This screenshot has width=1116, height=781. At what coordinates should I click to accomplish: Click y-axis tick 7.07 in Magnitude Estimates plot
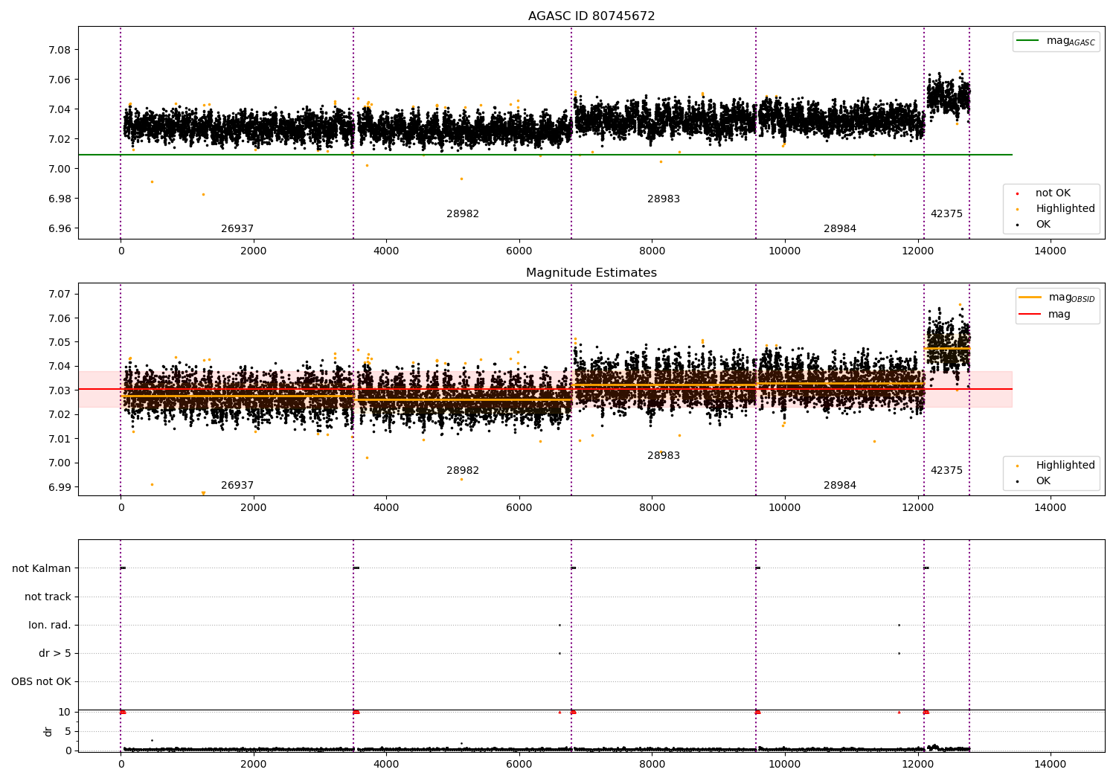coord(60,295)
